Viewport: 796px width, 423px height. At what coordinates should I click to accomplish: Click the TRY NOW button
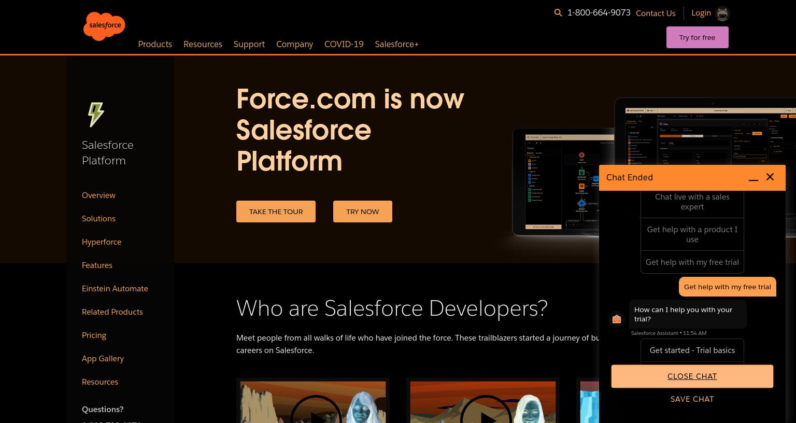(x=363, y=212)
